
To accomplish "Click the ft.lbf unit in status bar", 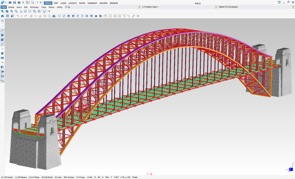I will point(116,177).
